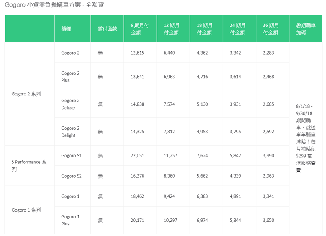
Task: Select the 'S Performance 系列' group cell
Action: coord(29,165)
